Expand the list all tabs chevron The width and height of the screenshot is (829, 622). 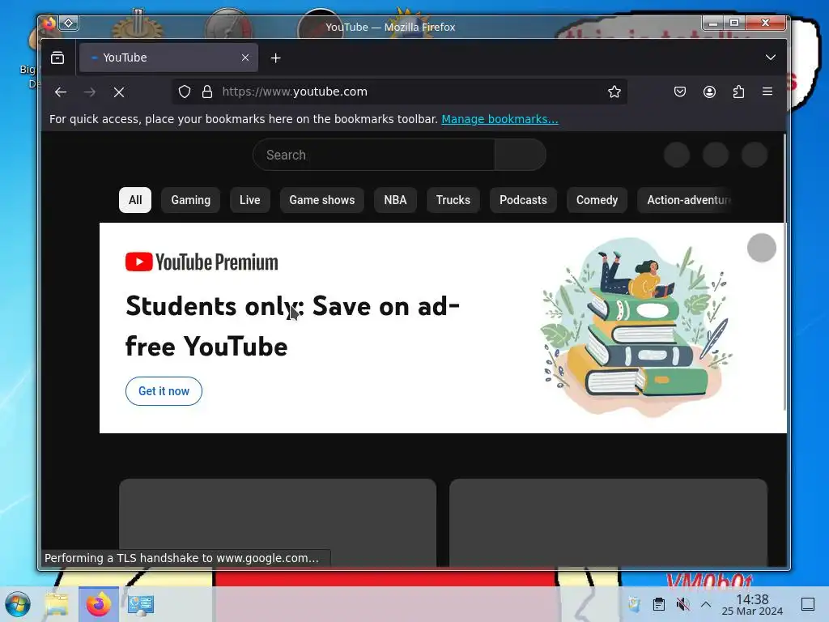(771, 58)
